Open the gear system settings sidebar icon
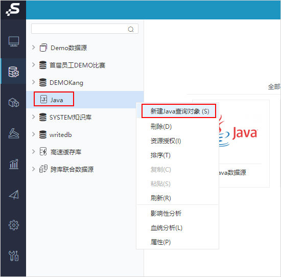281x277 pixels. 14,225
